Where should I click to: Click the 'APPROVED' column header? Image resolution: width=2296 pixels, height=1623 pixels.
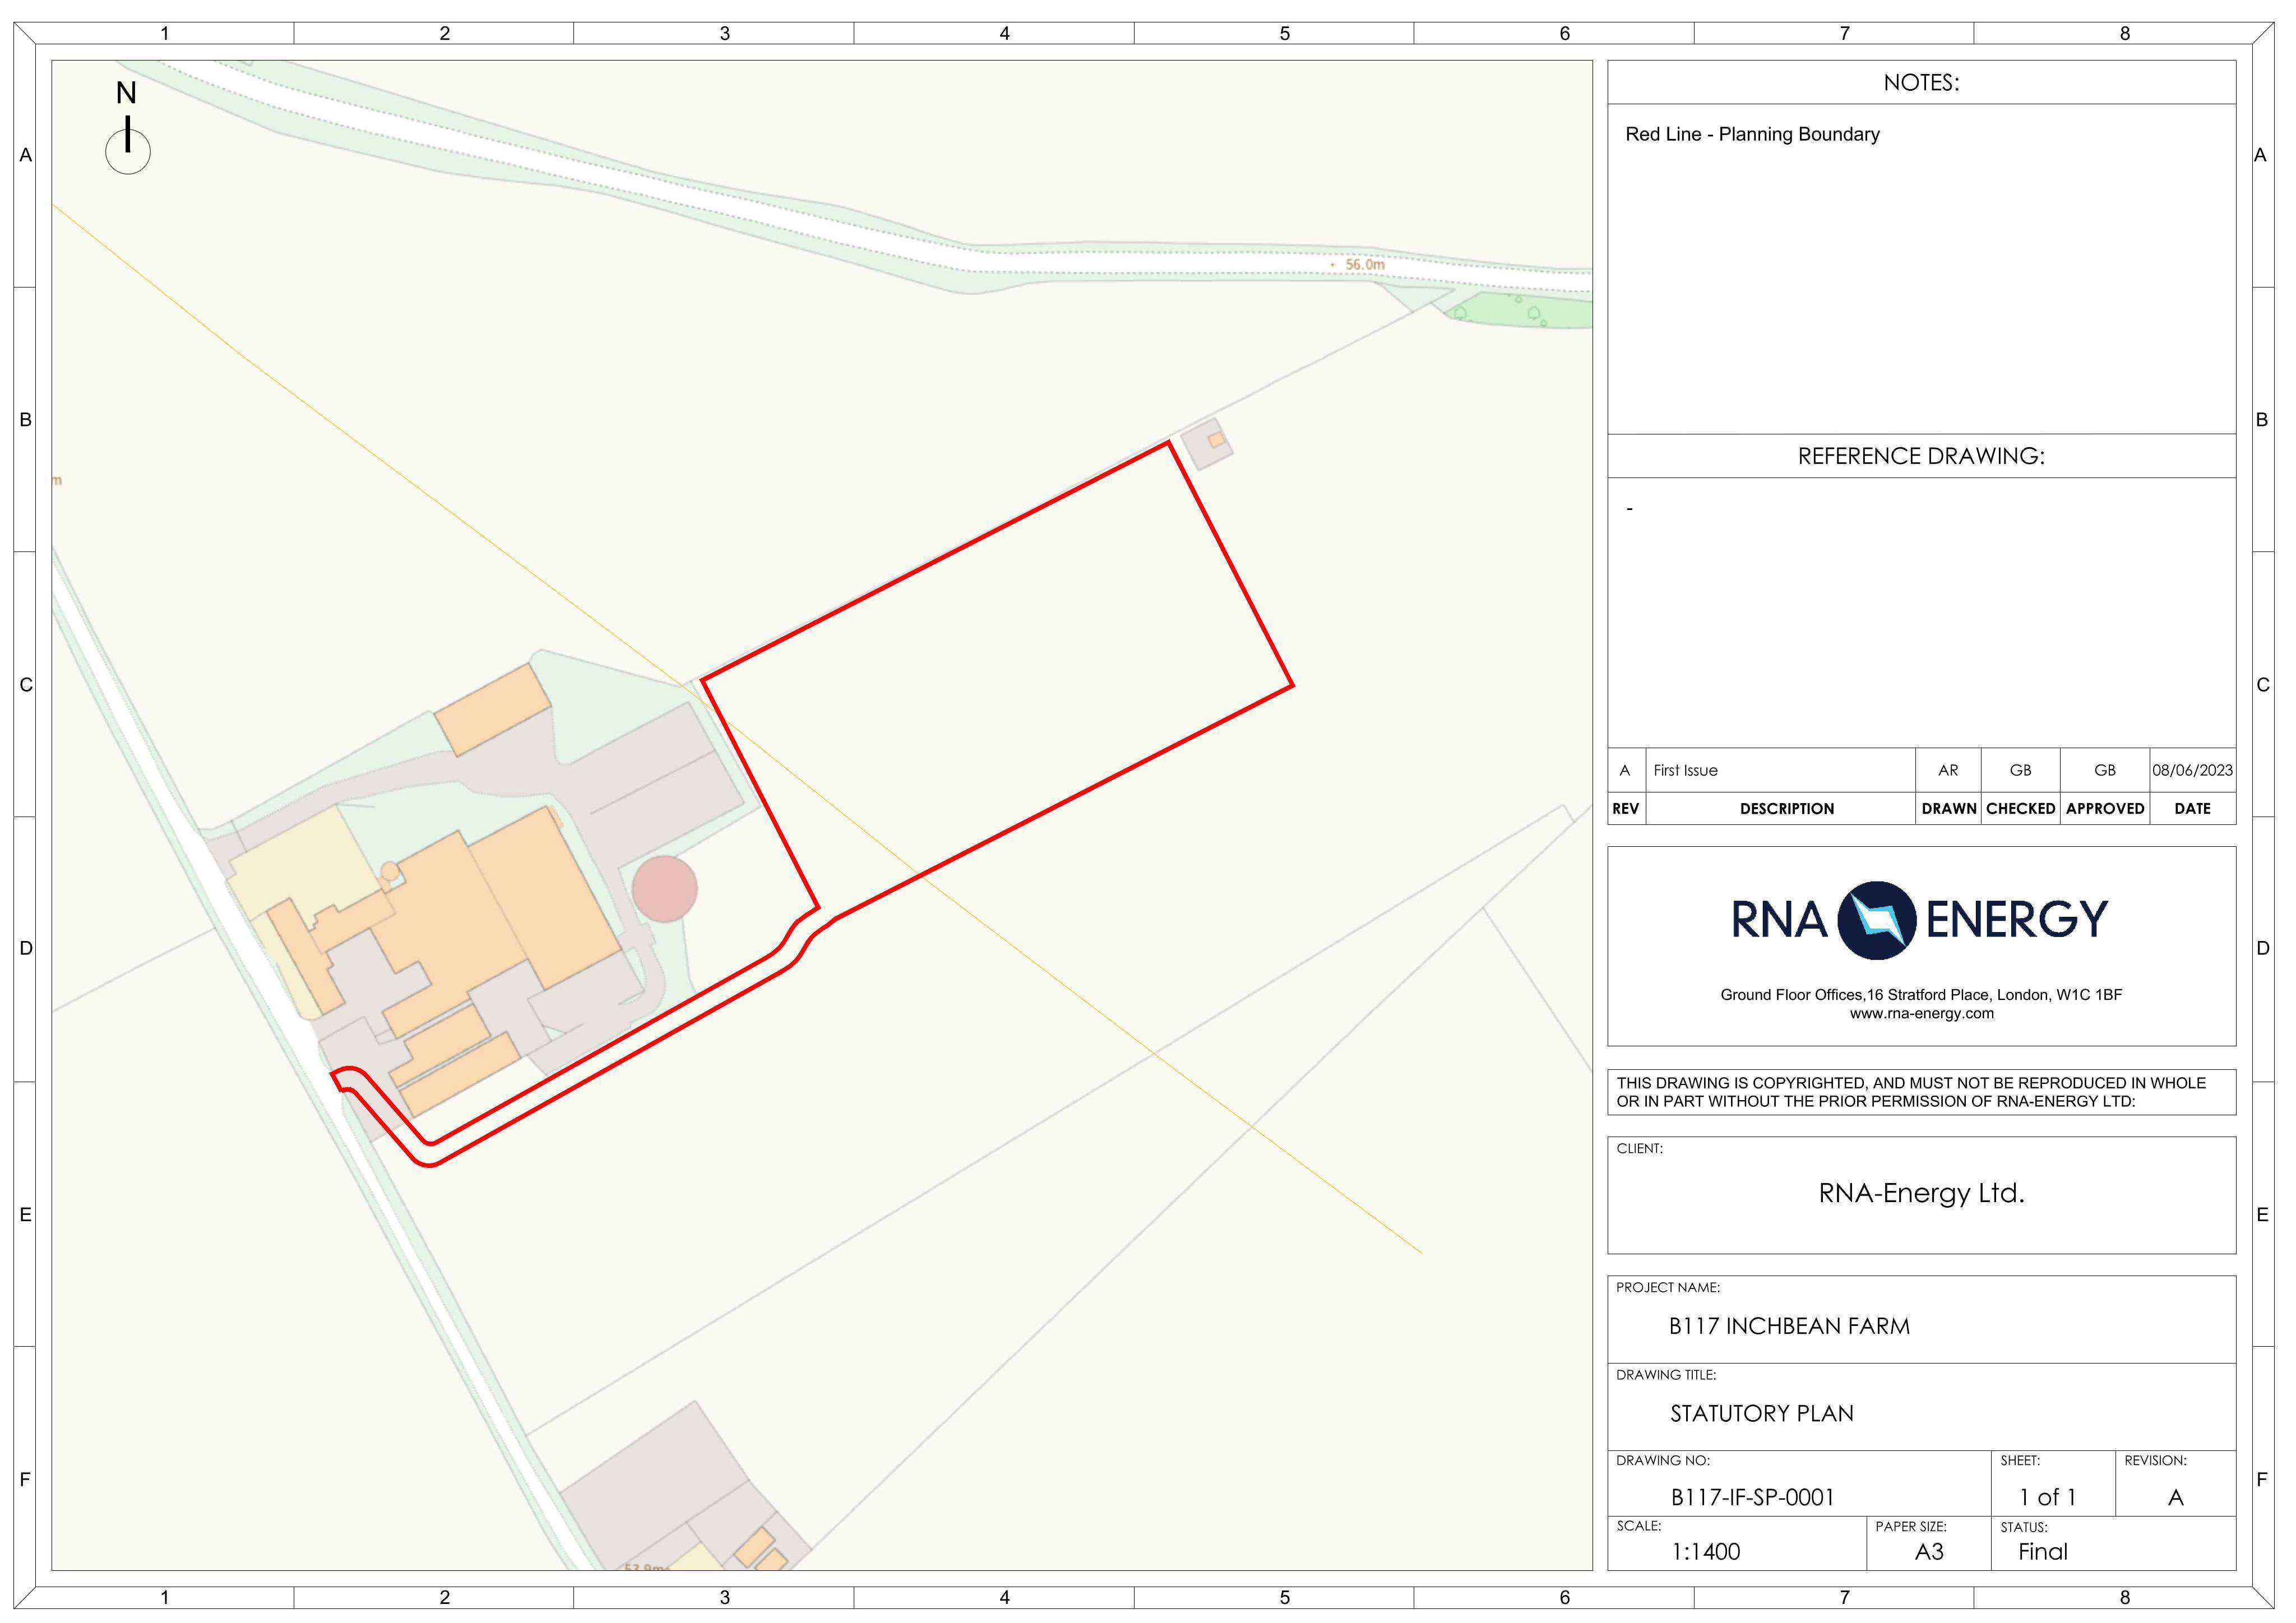2105,808
